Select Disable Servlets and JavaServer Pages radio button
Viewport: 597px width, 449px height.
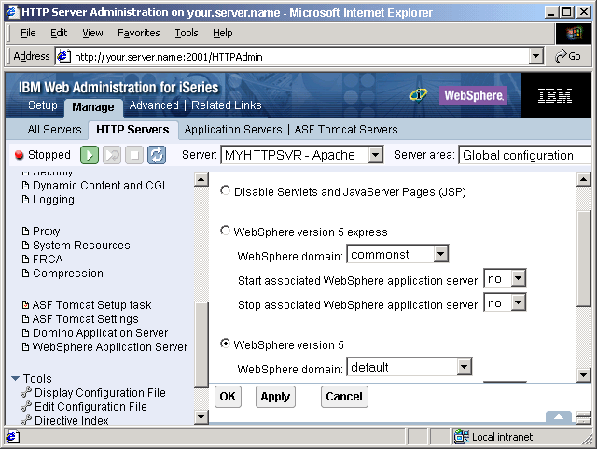[x=225, y=190]
